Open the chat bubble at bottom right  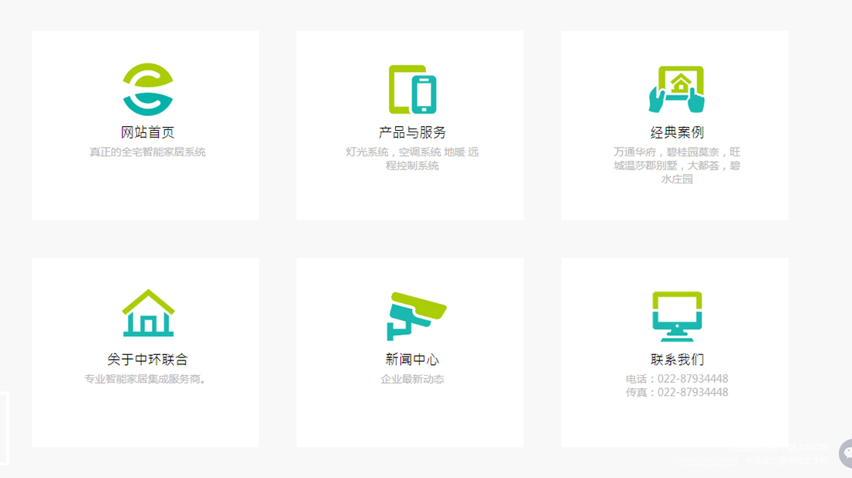click(846, 453)
